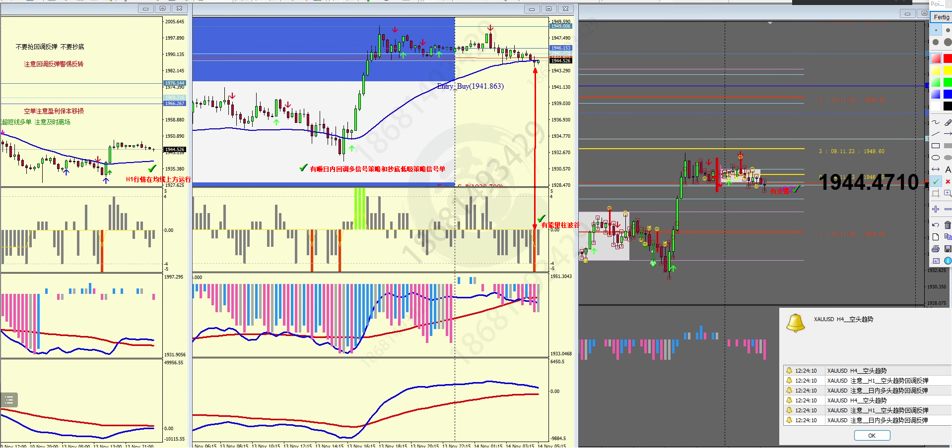Image resolution: width=952 pixels, height=448 pixels.
Task: Click 'H1行情在均线上方运行' label
Action: click(158, 179)
